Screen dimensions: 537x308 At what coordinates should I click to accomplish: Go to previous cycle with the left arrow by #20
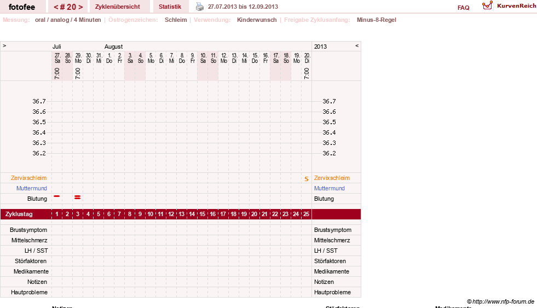[56, 7]
